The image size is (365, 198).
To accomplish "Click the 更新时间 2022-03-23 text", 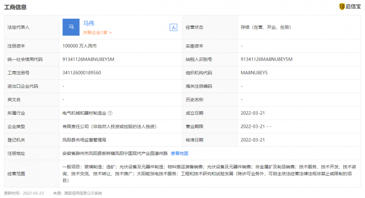I will (x=24, y=193).
